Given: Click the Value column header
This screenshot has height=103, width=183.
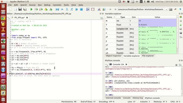Looking at the screenshot, I should pos(157,17).
